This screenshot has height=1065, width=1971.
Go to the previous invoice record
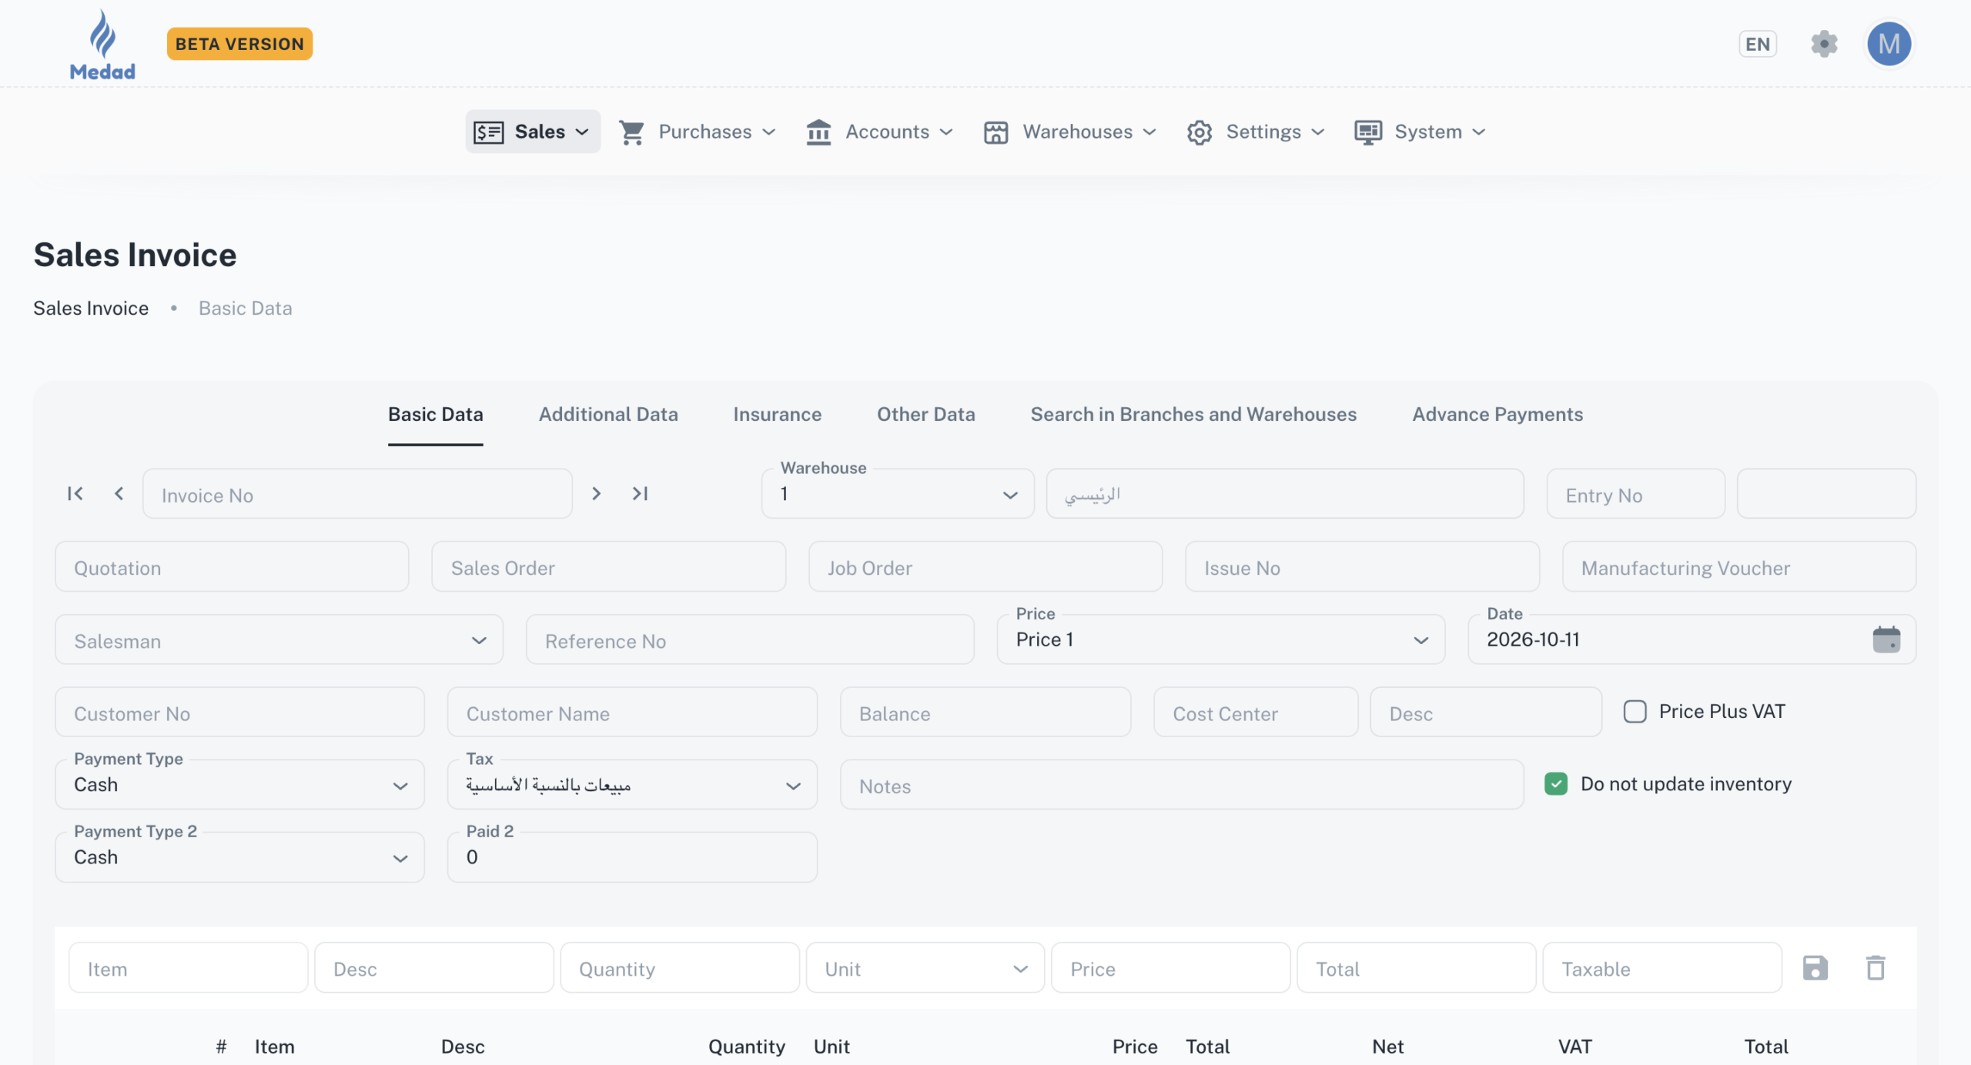pos(119,493)
